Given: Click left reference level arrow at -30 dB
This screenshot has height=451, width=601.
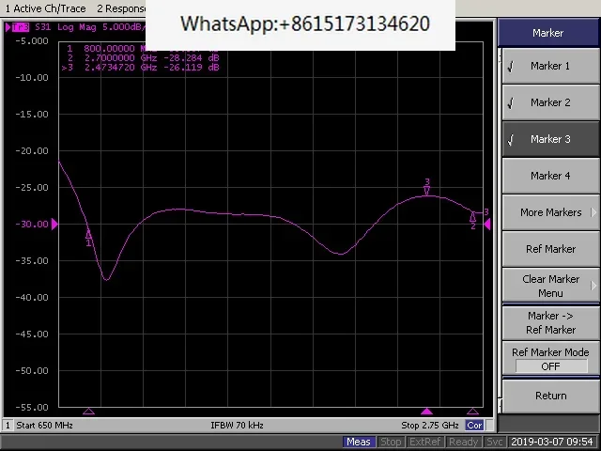Looking at the screenshot, I should click(54, 224).
